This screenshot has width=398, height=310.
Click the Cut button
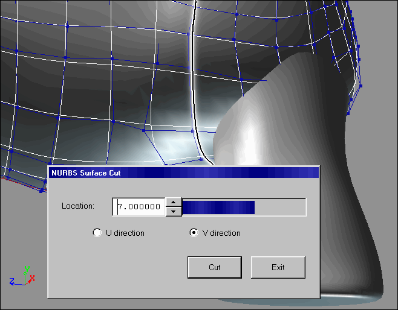point(214,267)
